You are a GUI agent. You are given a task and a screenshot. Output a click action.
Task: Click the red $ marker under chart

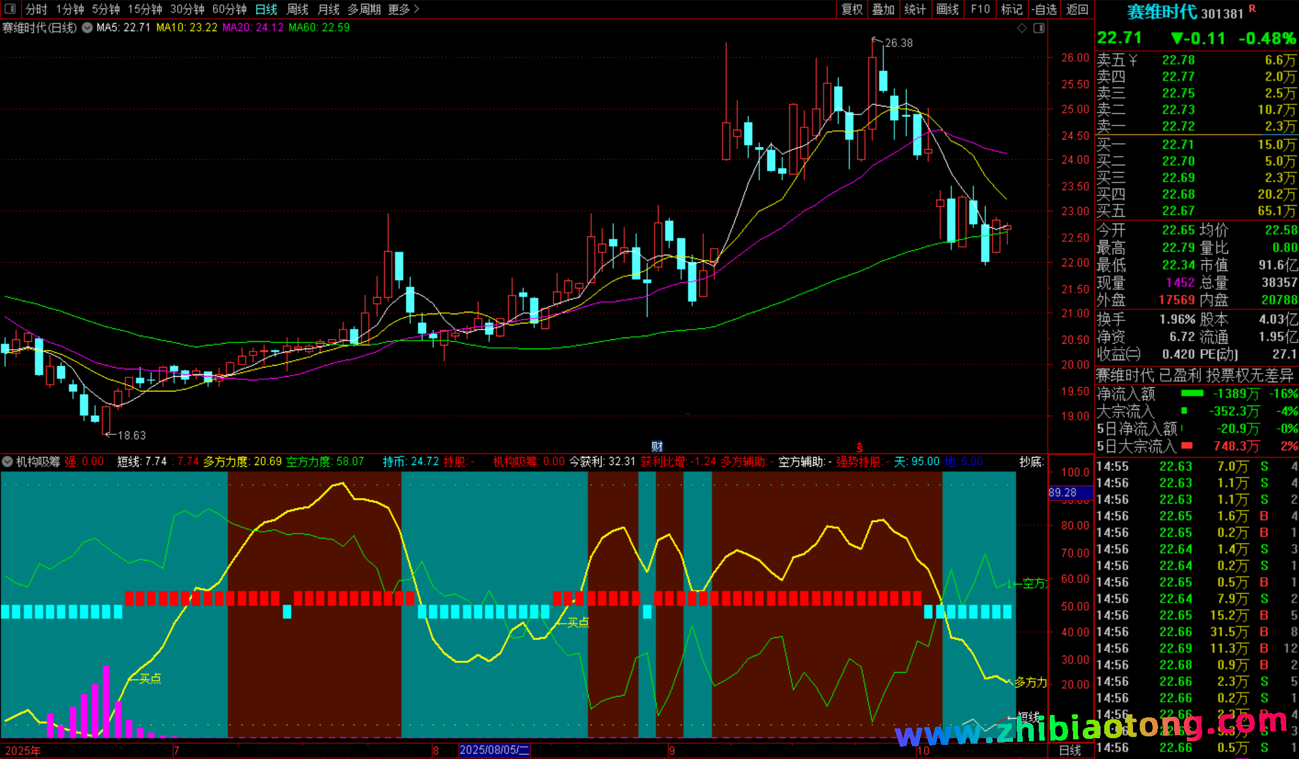tap(859, 448)
